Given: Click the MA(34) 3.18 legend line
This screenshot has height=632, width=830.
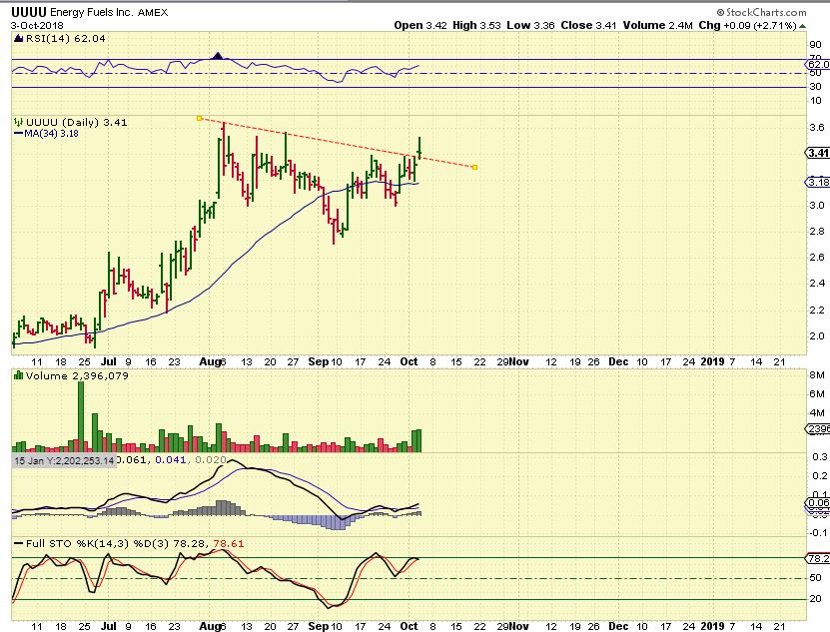Looking at the screenshot, I should coord(46,134).
